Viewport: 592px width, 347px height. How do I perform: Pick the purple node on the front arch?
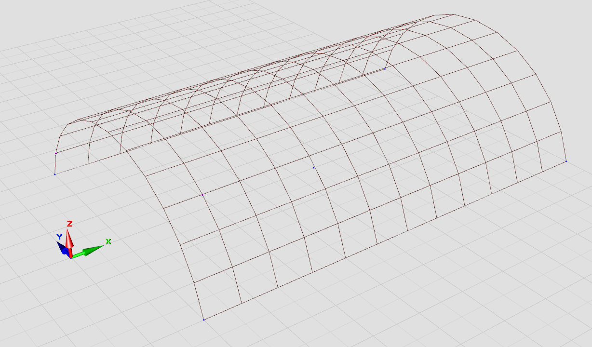click(202, 195)
